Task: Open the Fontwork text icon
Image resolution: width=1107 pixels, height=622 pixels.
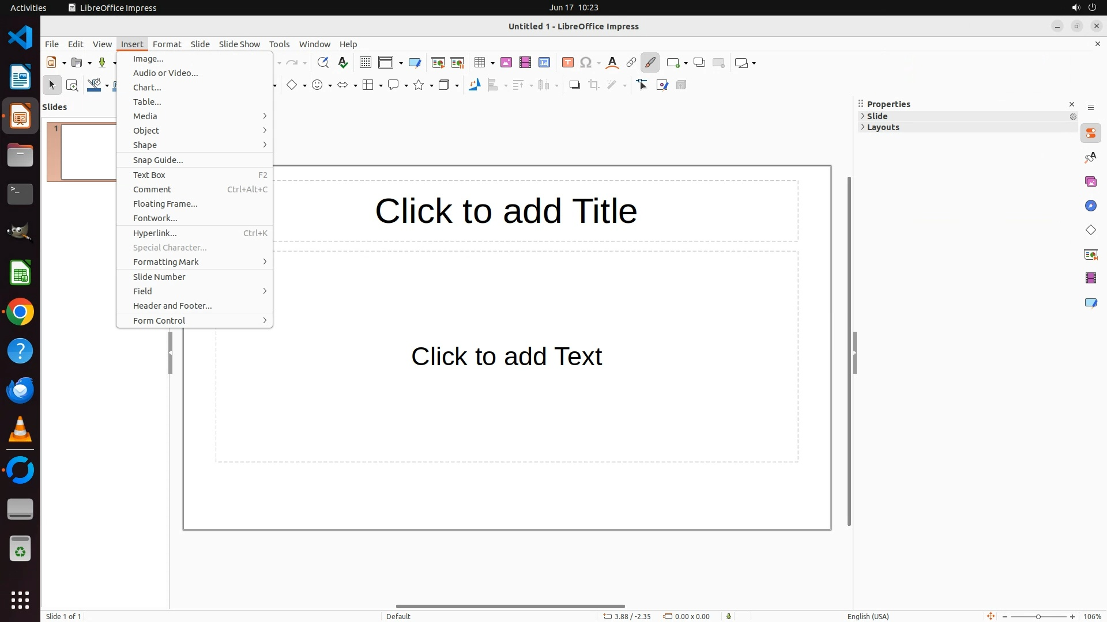Action: 612,63
